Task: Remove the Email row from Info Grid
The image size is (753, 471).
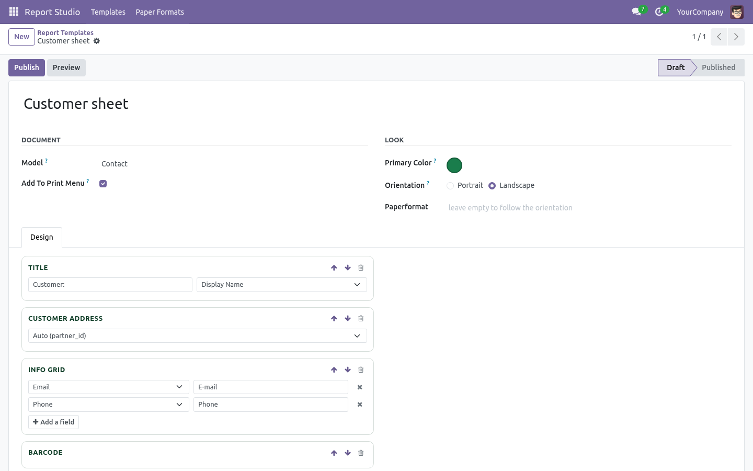Action: point(360,387)
